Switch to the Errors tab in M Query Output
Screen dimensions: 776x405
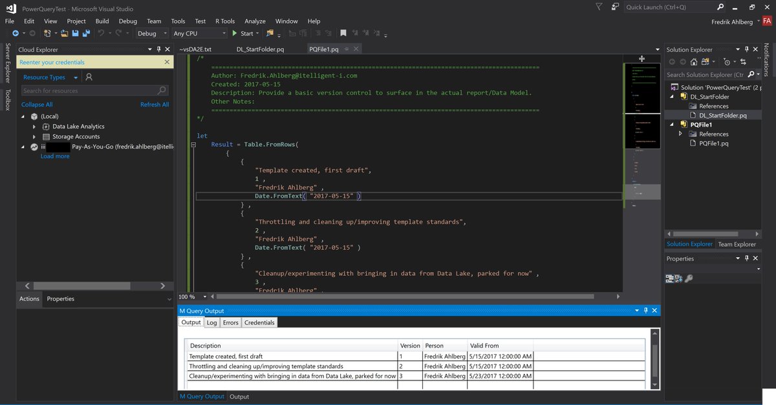coord(231,322)
